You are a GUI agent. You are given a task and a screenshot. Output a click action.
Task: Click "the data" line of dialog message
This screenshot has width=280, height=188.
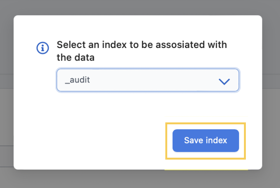76,58
